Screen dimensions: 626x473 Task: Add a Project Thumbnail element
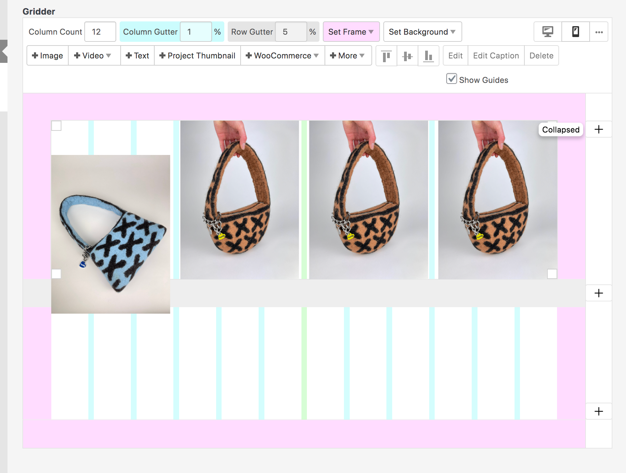point(197,56)
